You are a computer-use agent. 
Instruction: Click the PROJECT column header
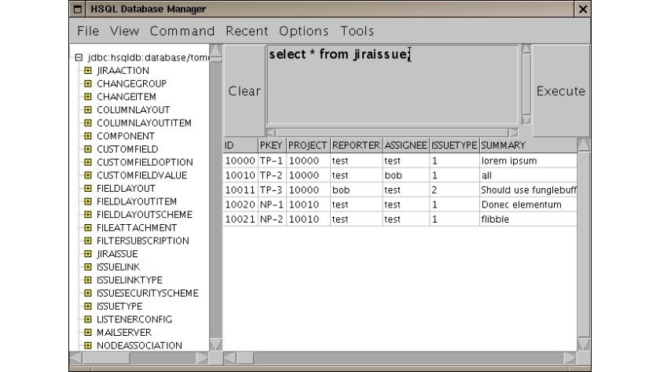pos(308,145)
